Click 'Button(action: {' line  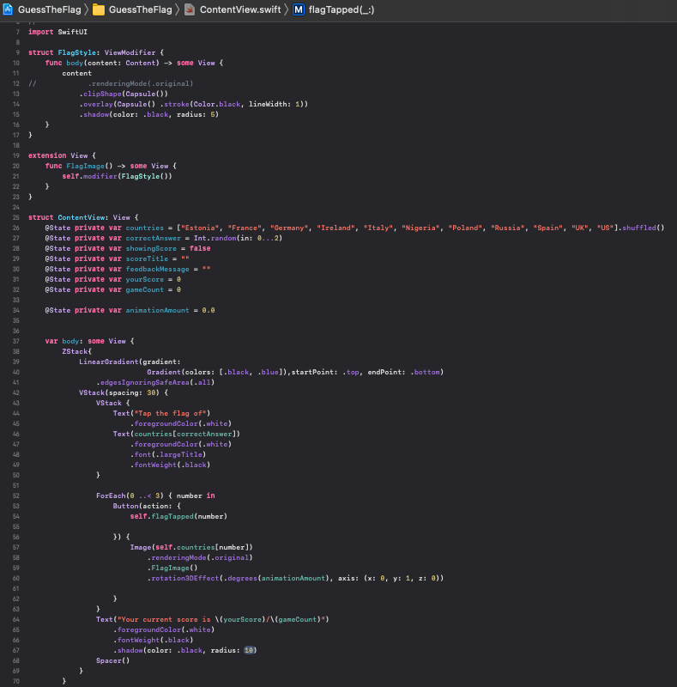pos(147,506)
